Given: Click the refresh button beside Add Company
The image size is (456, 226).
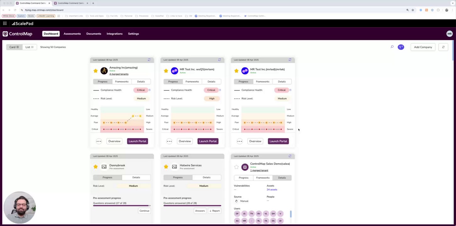Looking at the screenshot, I should click(x=443, y=47).
